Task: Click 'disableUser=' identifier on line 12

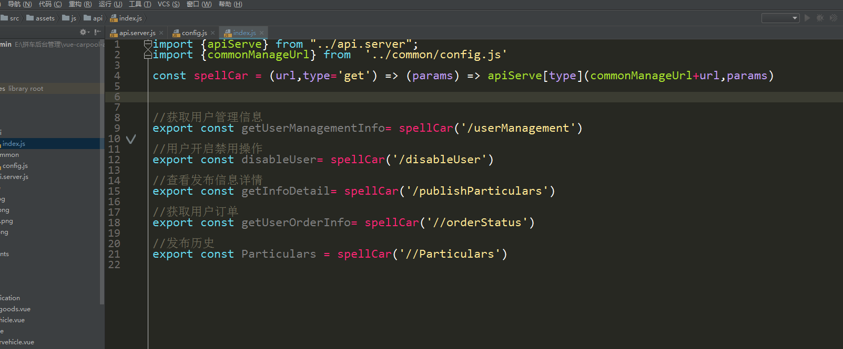Action: [x=282, y=160]
